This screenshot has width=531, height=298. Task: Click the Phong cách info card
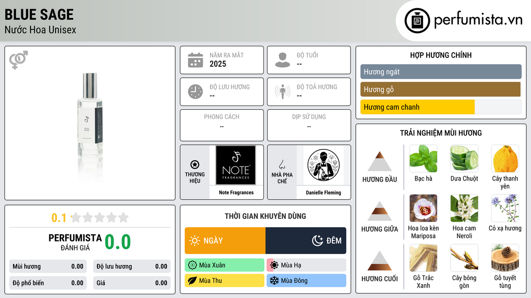pos(222,125)
